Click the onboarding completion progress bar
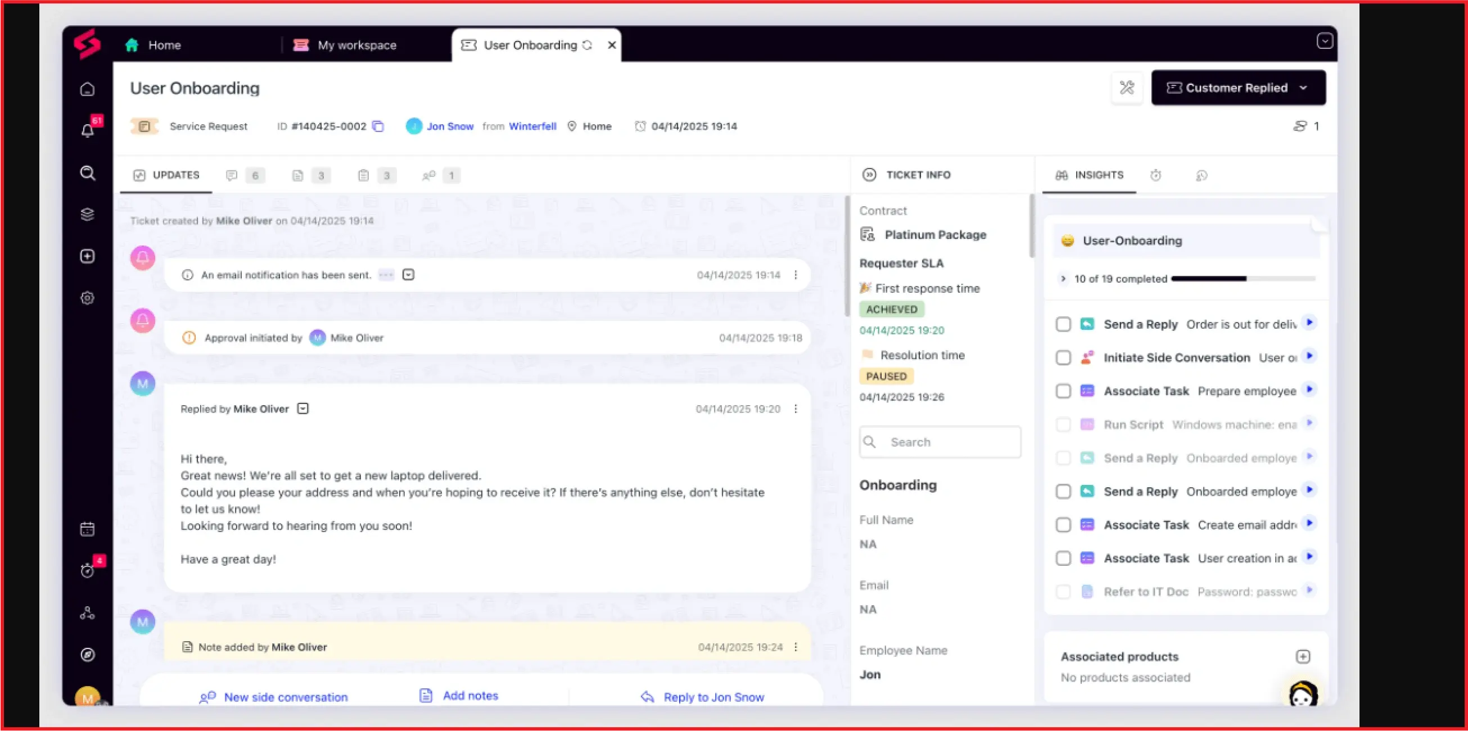 (x=1243, y=279)
